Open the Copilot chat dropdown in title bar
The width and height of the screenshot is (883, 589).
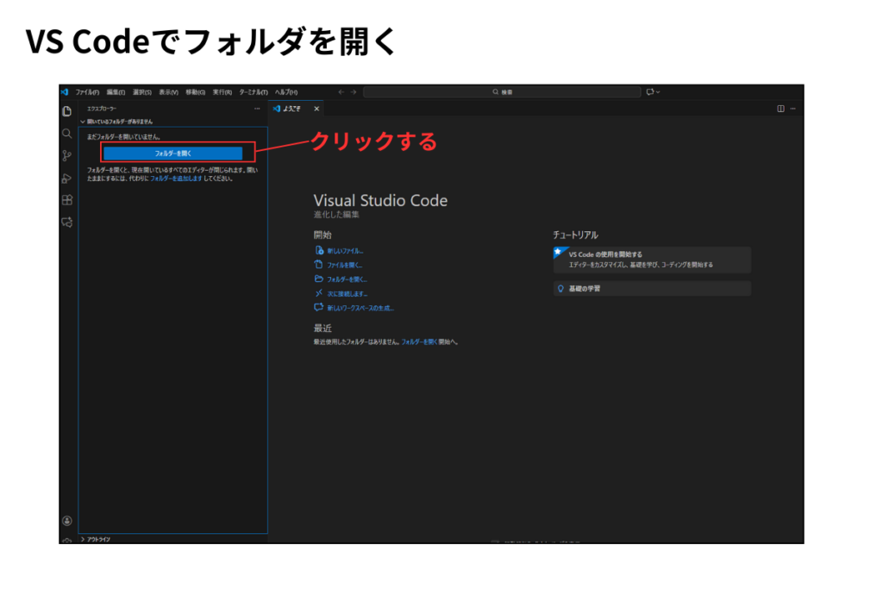pos(653,91)
